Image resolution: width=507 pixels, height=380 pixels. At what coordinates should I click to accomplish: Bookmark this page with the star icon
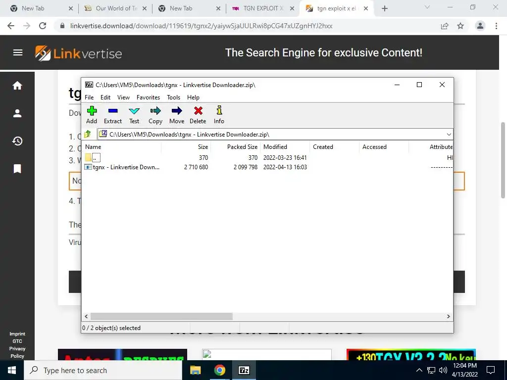point(460,26)
